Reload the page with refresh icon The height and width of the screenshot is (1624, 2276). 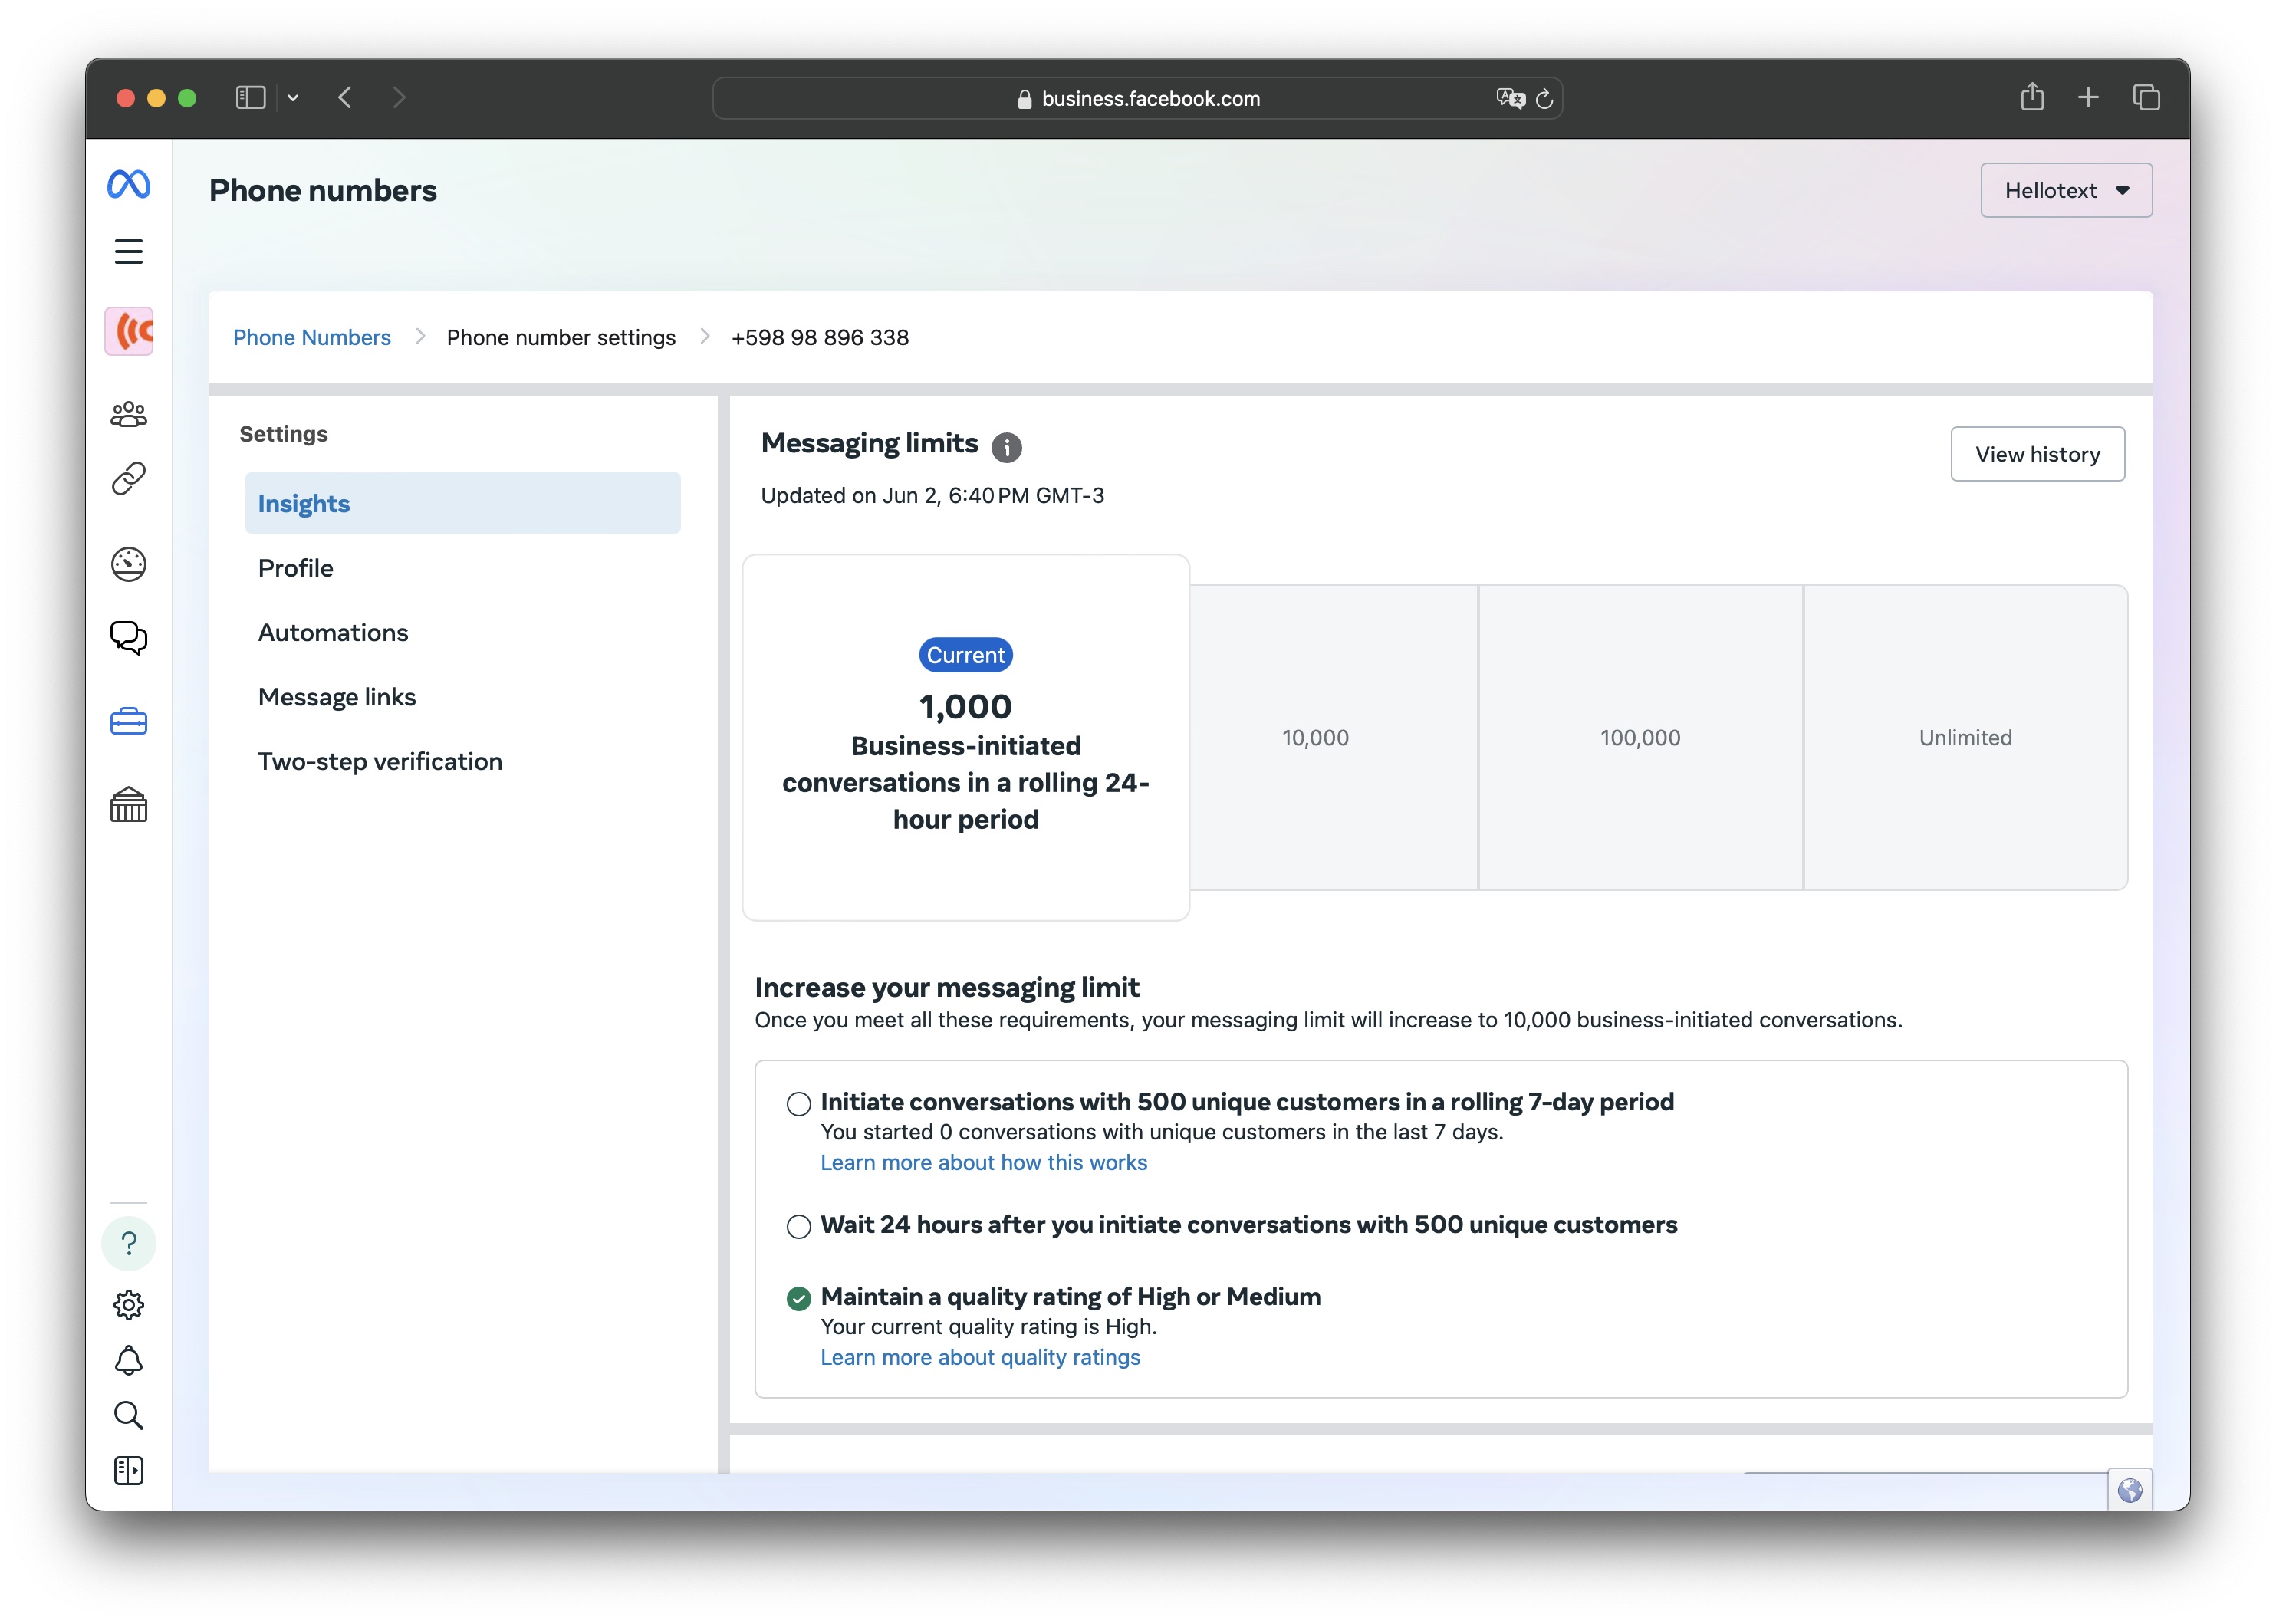[1545, 98]
